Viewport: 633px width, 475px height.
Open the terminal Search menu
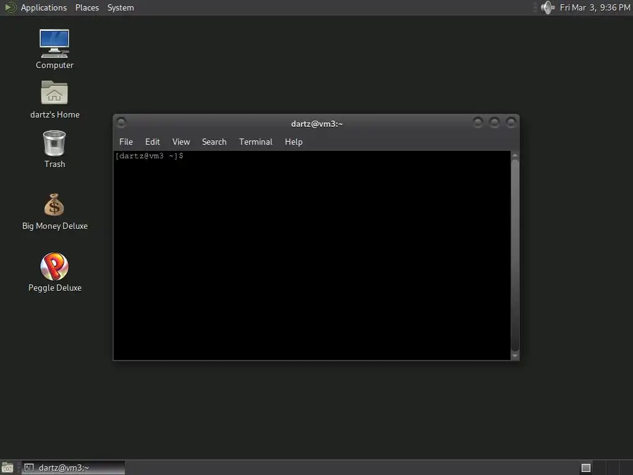214,142
